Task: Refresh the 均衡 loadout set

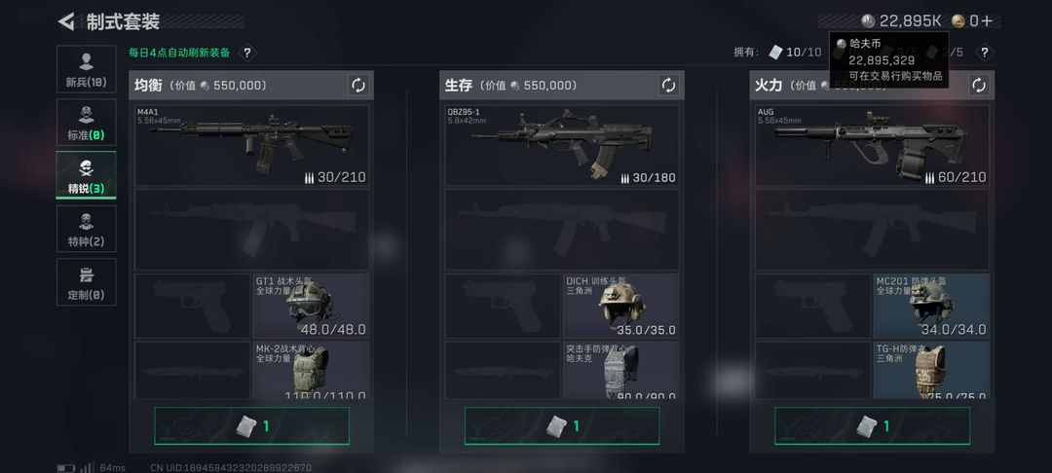Action: click(358, 85)
